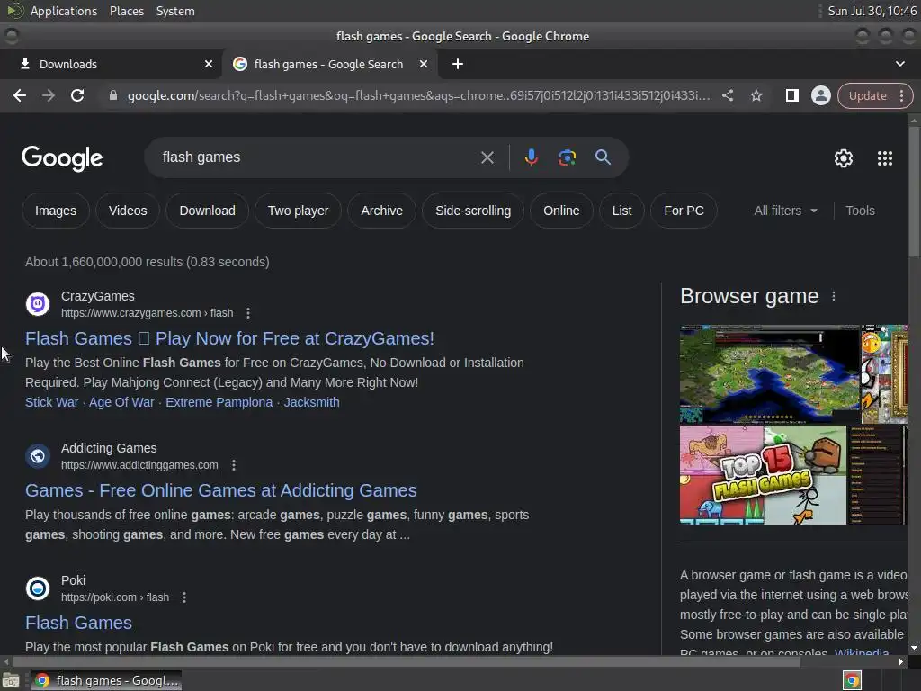
Task: Open the Places menu
Action: point(126,11)
